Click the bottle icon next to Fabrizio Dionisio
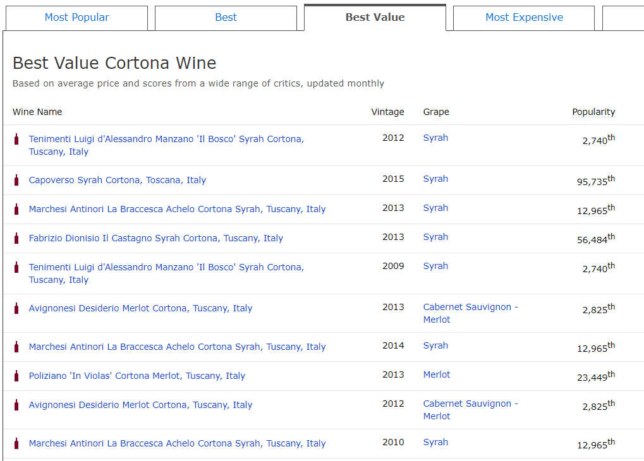 point(16,239)
